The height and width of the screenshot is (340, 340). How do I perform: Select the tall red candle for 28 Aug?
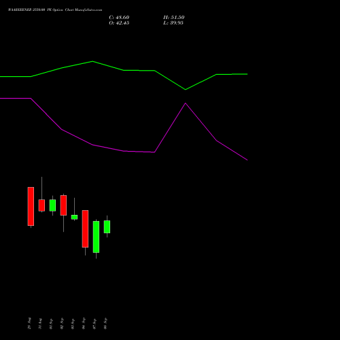pos(31,206)
